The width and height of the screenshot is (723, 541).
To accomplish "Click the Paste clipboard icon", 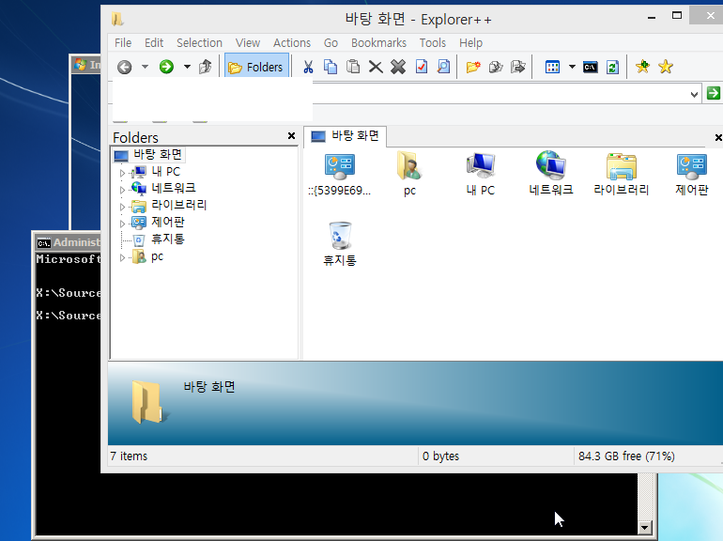I will pos(353,67).
